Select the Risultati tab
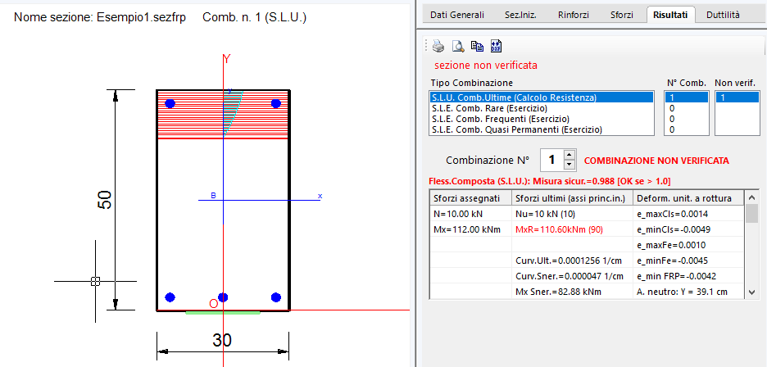 670,14
